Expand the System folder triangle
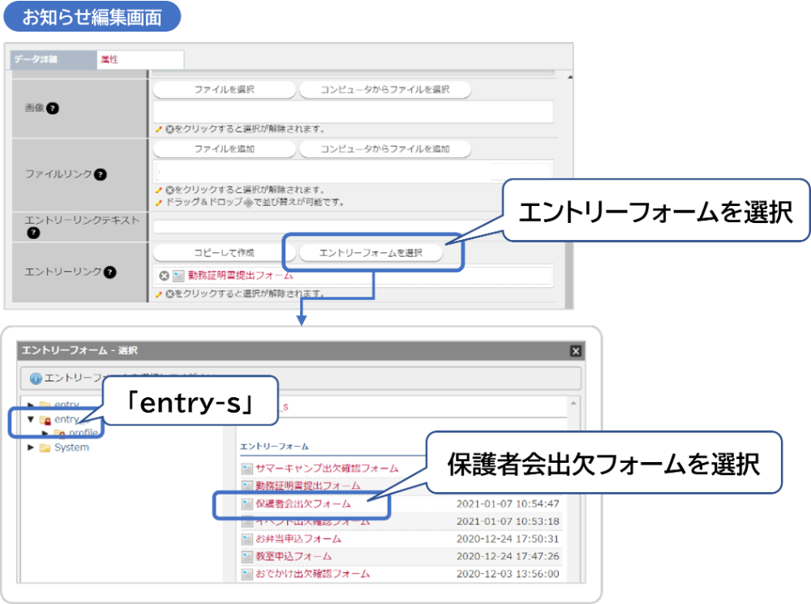This screenshot has width=811, height=604. (x=31, y=448)
